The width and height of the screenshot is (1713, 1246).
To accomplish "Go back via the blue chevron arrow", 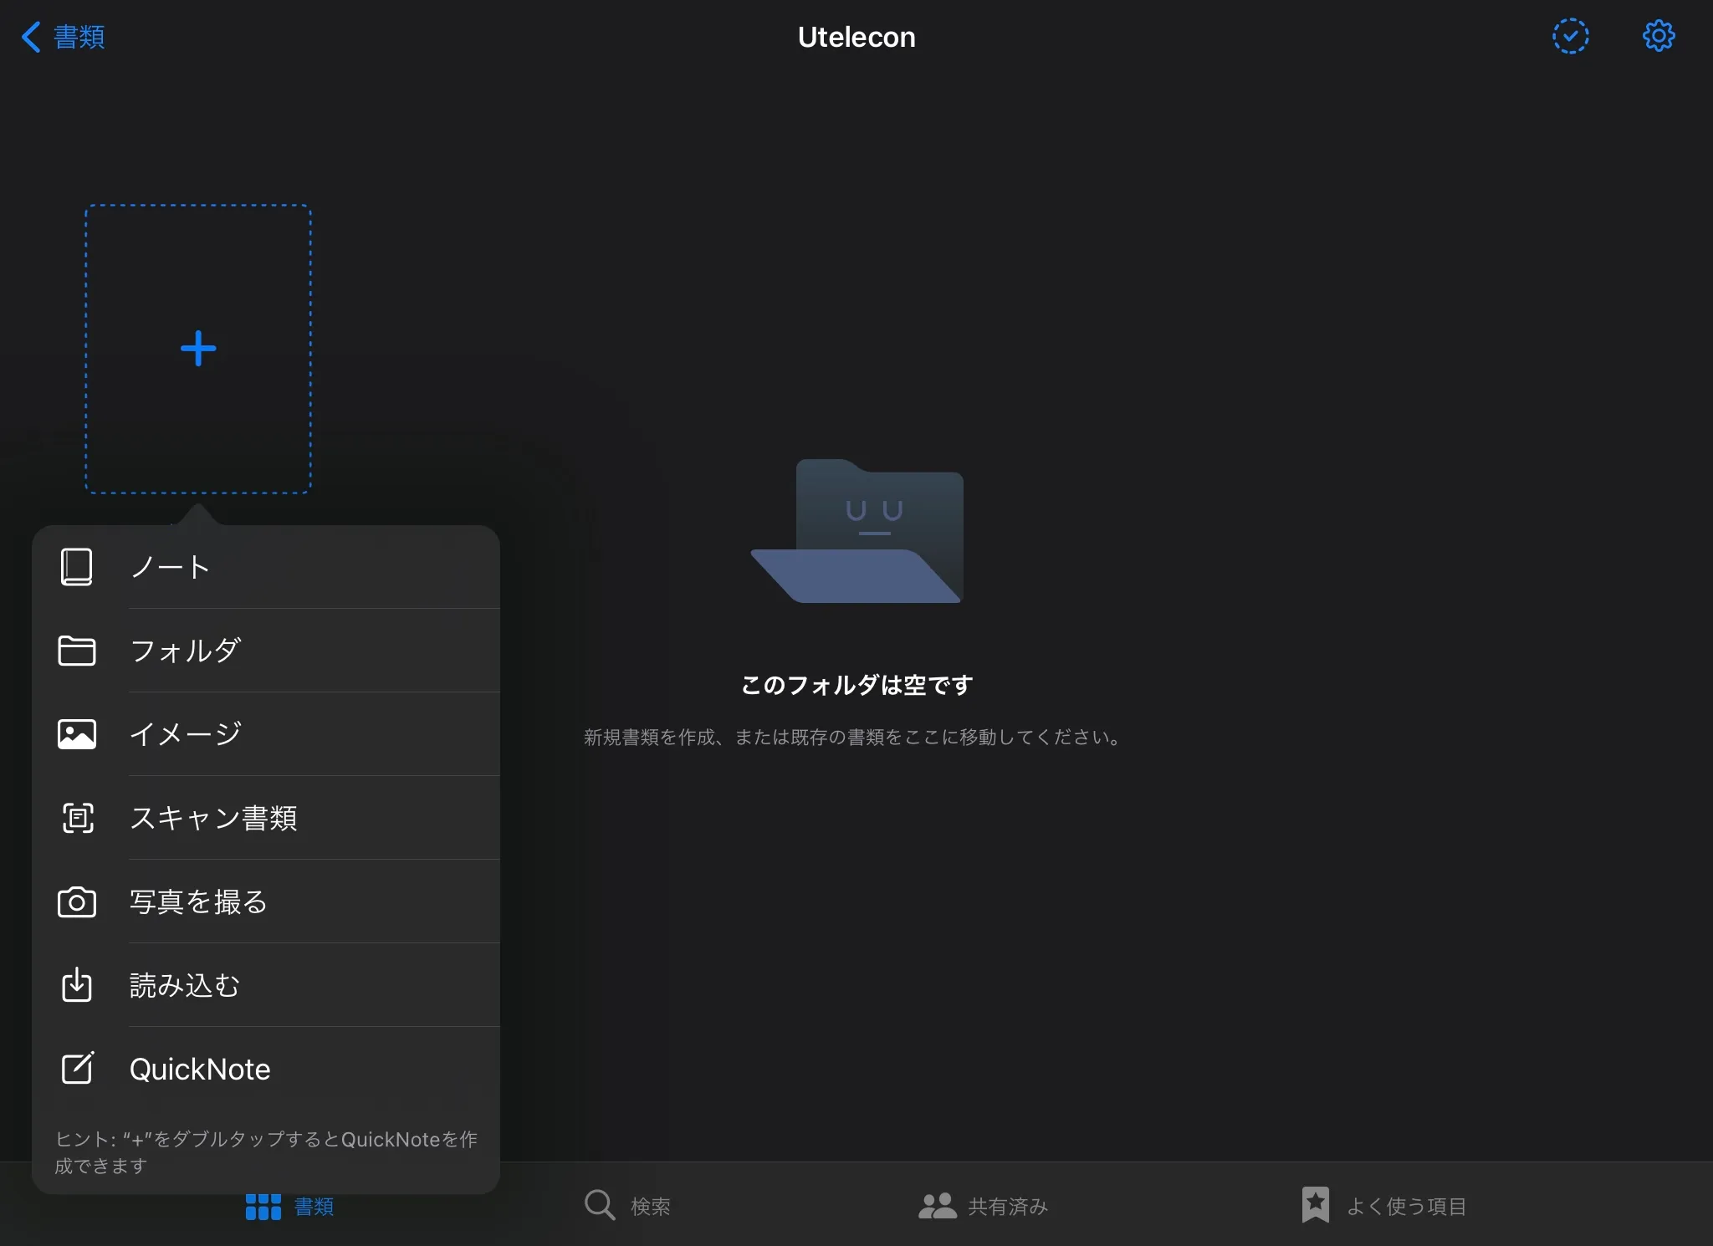I will pyautogui.click(x=31, y=37).
